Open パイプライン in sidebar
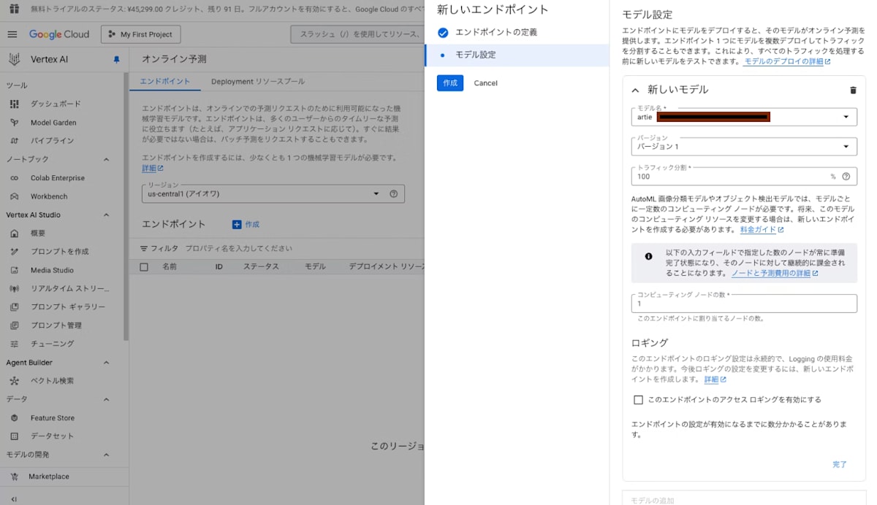The image size is (877, 505). (x=52, y=140)
